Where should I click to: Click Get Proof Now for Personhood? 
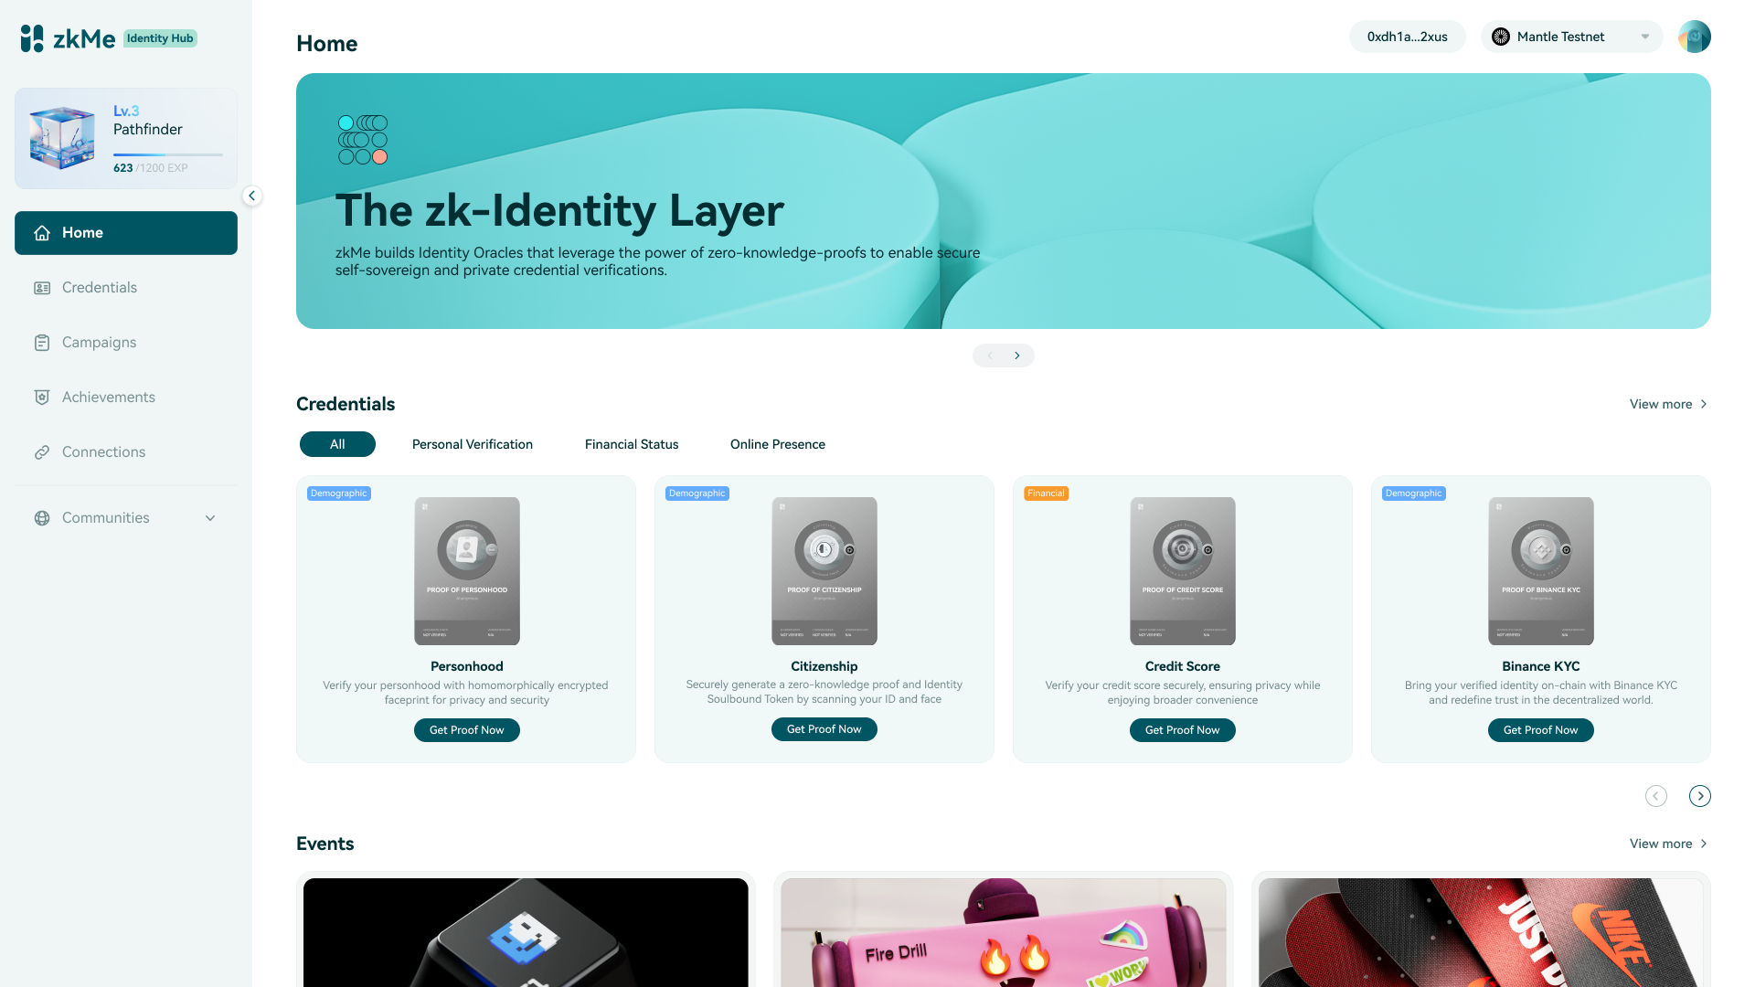coord(466,730)
